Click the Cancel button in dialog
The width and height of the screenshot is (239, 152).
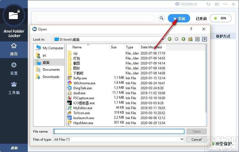(x=196, y=139)
